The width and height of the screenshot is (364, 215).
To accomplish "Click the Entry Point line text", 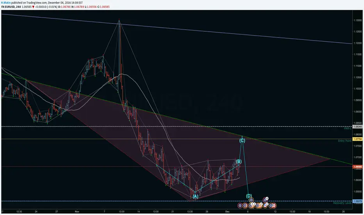I will pos(344,141).
